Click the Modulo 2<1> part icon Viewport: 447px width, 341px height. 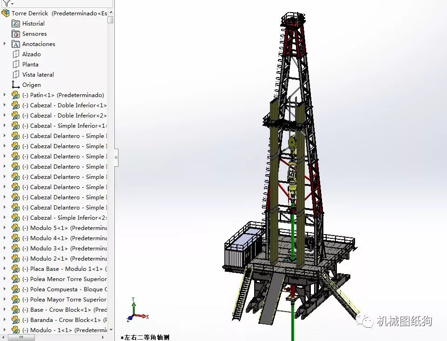(x=15, y=259)
